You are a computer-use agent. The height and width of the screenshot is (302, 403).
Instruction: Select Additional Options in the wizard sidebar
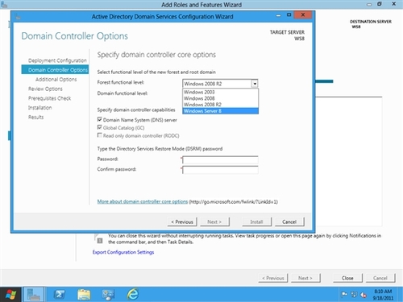tap(56, 80)
